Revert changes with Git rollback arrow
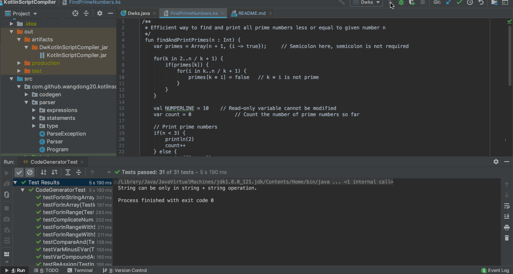The height and width of the screenshot is (274, 513). pyautogui.click(x=481, y=2)
